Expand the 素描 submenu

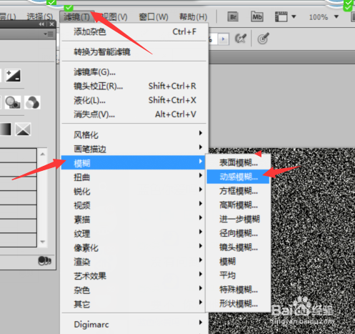point(134,220)
